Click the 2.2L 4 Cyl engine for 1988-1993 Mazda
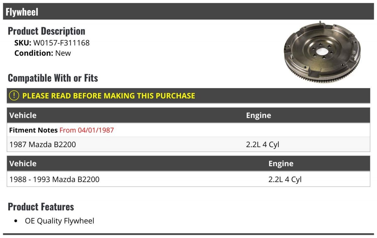This screenshot has height=238, width=377. [x=285, y=179]
